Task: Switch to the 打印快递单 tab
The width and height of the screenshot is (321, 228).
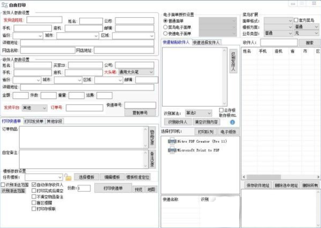Action: point(12,121)
